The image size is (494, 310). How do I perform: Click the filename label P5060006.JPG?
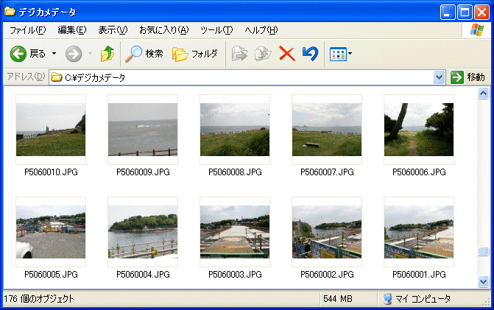419,172
